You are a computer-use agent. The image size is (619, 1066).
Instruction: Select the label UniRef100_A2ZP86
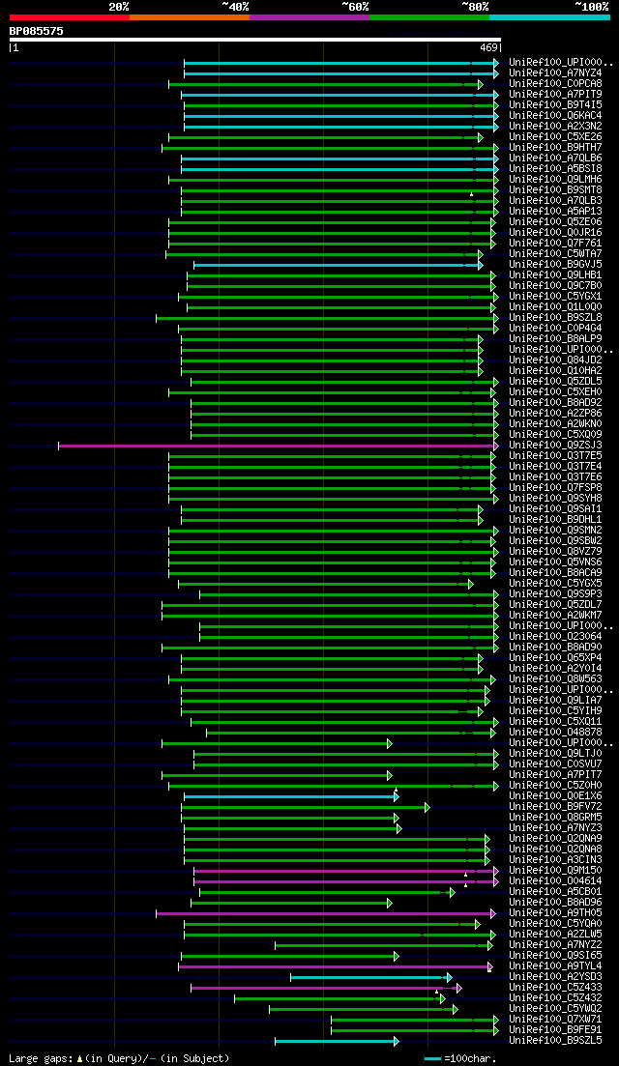pos(556,414)
